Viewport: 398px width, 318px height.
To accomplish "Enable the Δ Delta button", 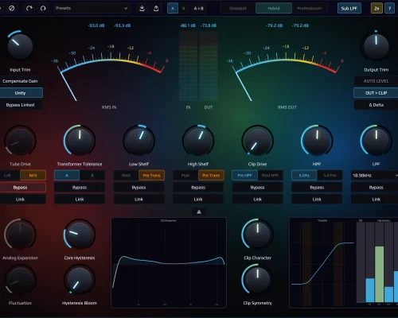I will click(x=377, y=105).
